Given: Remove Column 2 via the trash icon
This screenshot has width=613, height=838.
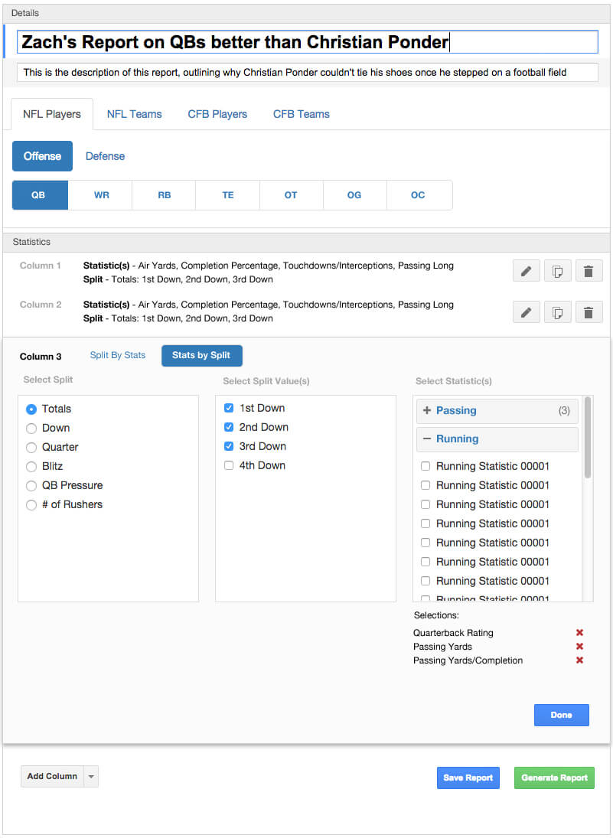Looking at the screenshot, I should 589,312.
